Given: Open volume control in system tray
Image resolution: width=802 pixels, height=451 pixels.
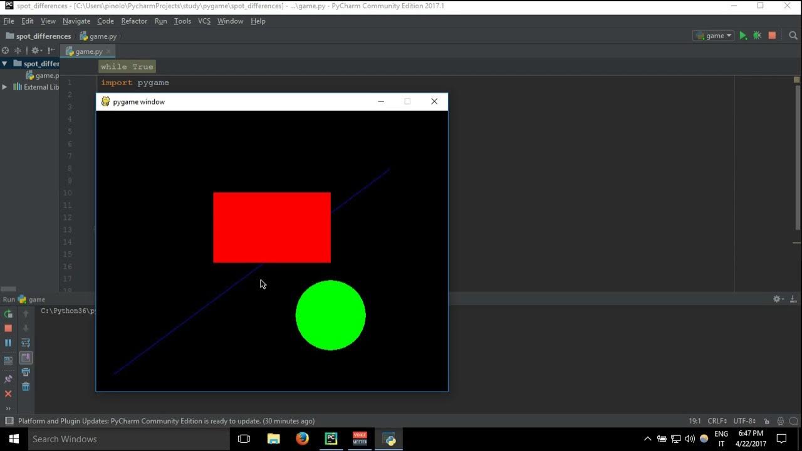Looking at the screenshot, I should 690,439.
